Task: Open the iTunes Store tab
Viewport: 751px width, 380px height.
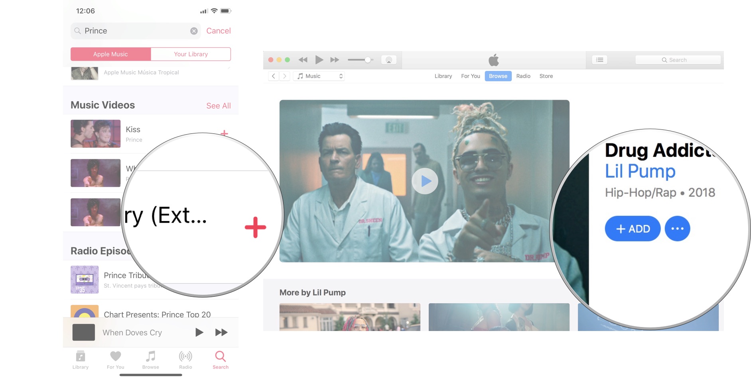Action: coord(546,76)
